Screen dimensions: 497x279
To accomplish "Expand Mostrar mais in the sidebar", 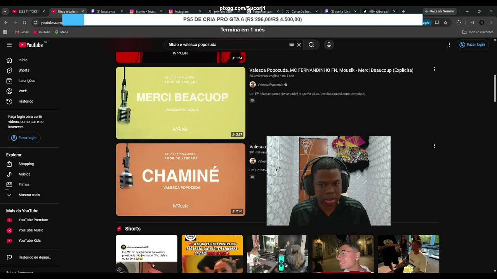I will coord(29,195).
